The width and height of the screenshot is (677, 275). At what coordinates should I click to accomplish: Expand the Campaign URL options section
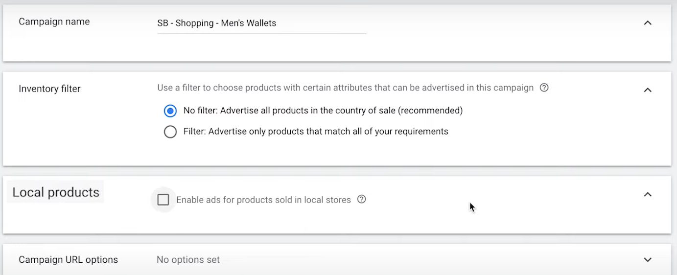pyautogui.click(x=648, y=260)
